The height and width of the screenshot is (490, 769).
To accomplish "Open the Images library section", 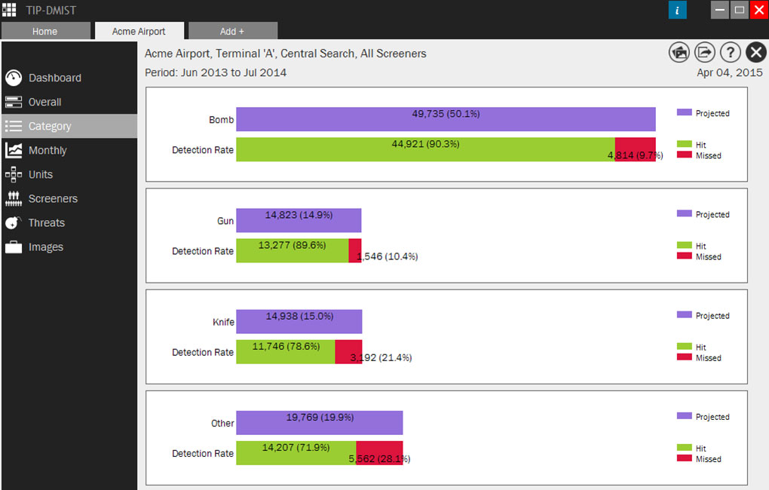I will coord(45,247).
